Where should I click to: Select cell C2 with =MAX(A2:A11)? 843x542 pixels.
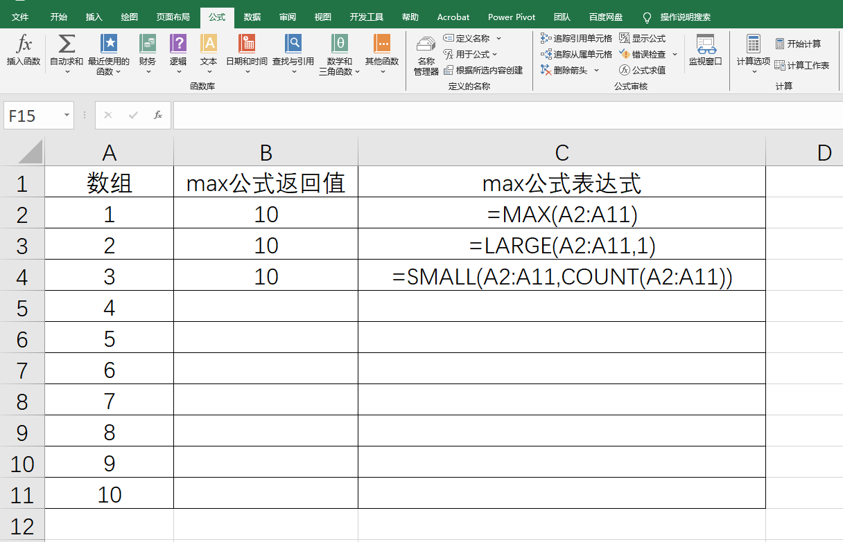coord(562,214)
